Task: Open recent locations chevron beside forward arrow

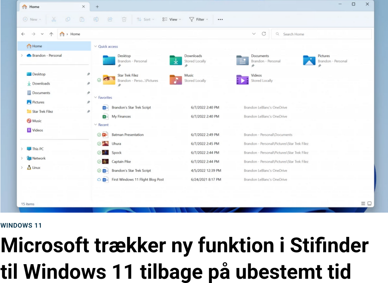Action: point(42,34)
